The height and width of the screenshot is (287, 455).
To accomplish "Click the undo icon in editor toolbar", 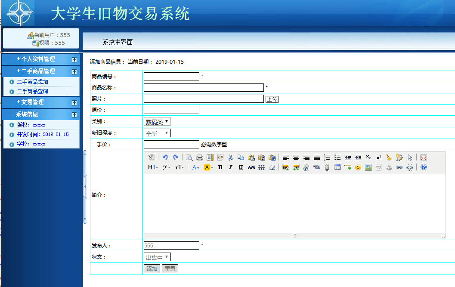I will (165, 157).
